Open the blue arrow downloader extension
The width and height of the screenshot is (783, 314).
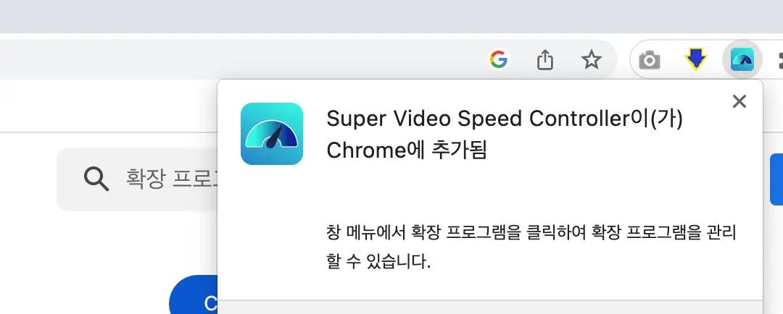696,60
